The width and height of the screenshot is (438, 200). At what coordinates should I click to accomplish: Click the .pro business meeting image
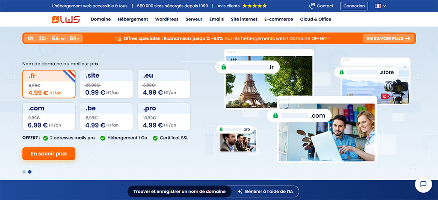click(238, 142)
